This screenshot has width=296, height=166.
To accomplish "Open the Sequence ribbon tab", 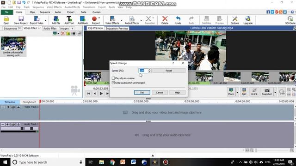I will (x=45, y=12).
